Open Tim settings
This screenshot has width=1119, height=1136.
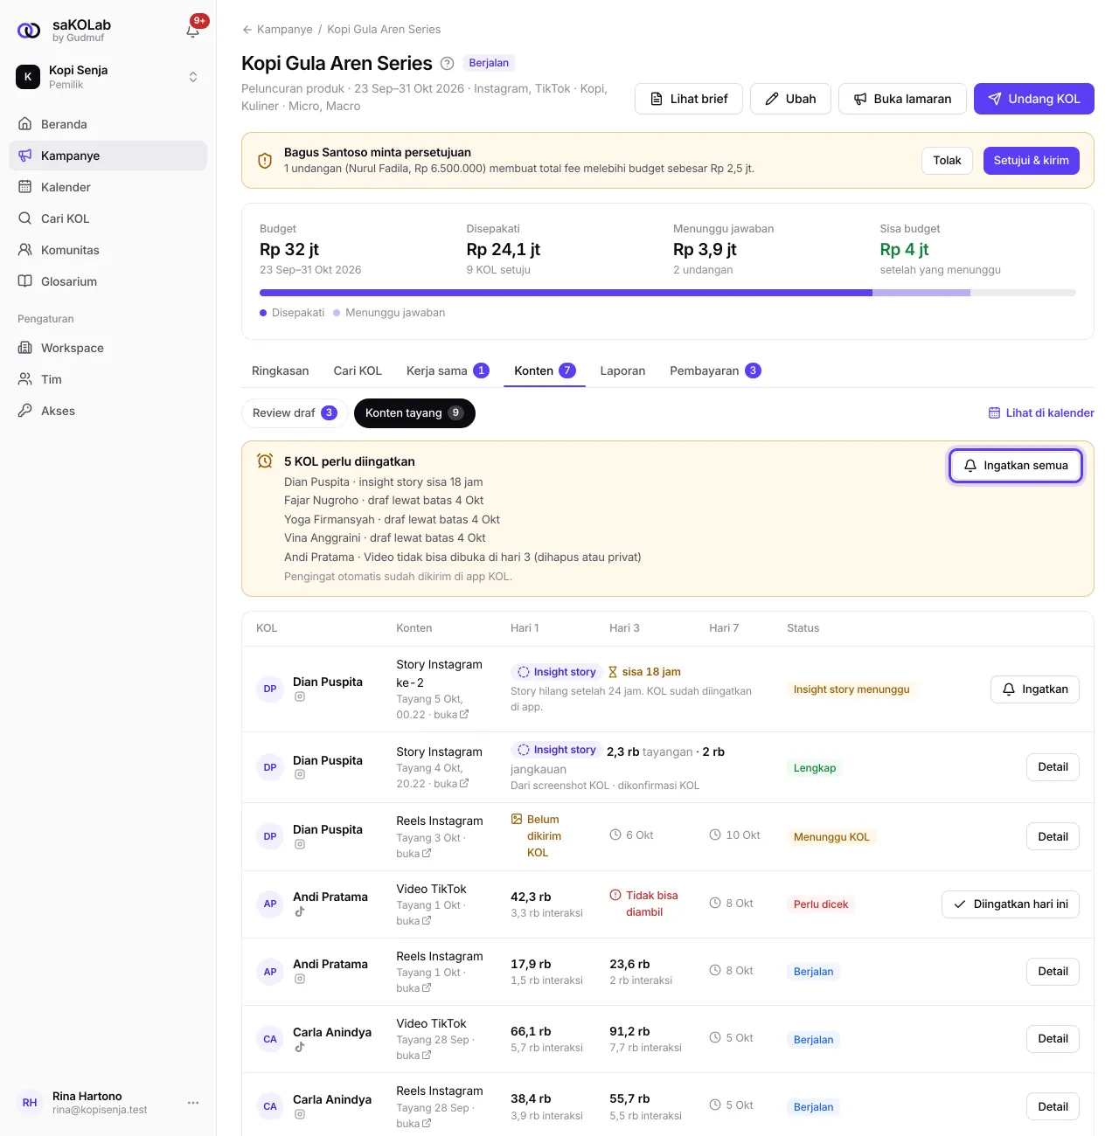click(108, 379)
